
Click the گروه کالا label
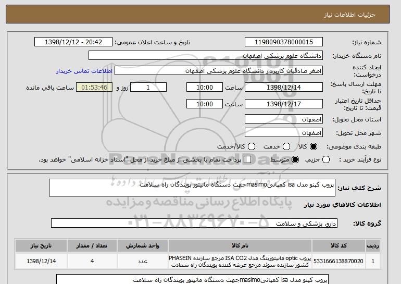pos(367,224)
